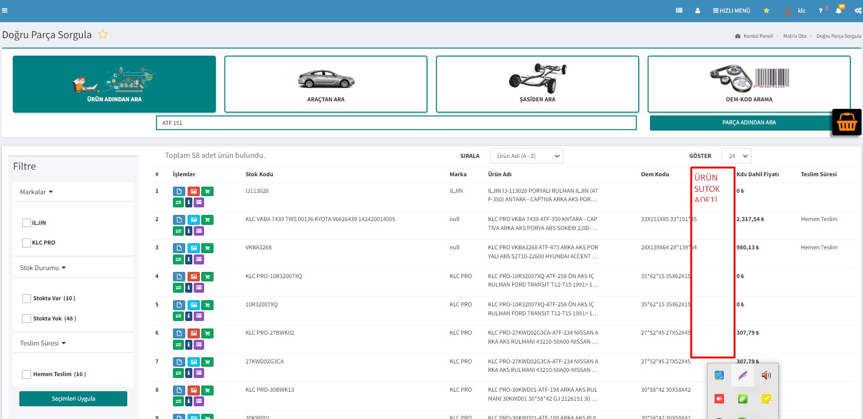Enable the Stokta Var filter checkbox
This screenshot has width=863, height=419.
(x=27, y=298)
